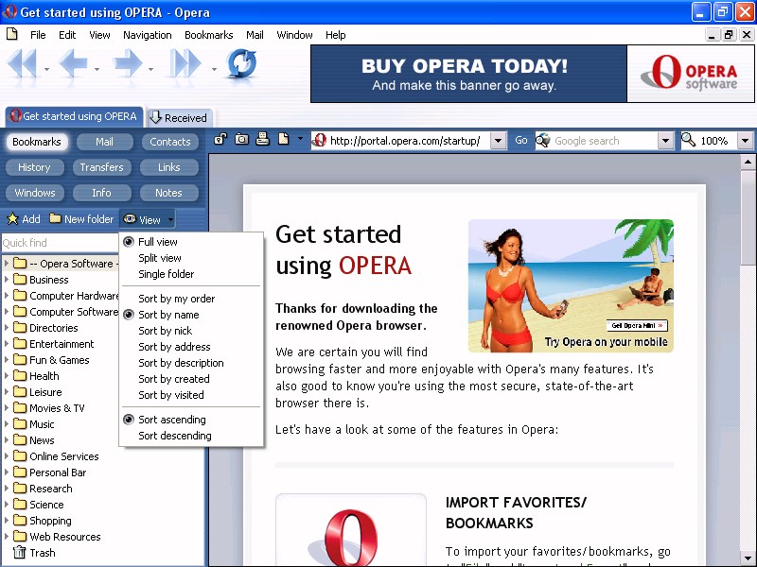Click the Fast forward arrow icon
Image resolution: width=757 pixels, height=567 pixels.
click(x=185, y=63)
